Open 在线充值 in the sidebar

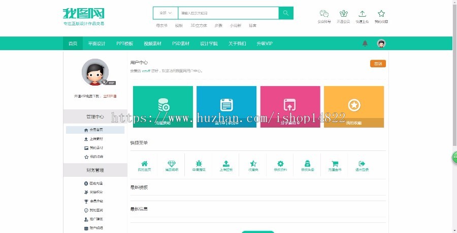click(95, 183)
